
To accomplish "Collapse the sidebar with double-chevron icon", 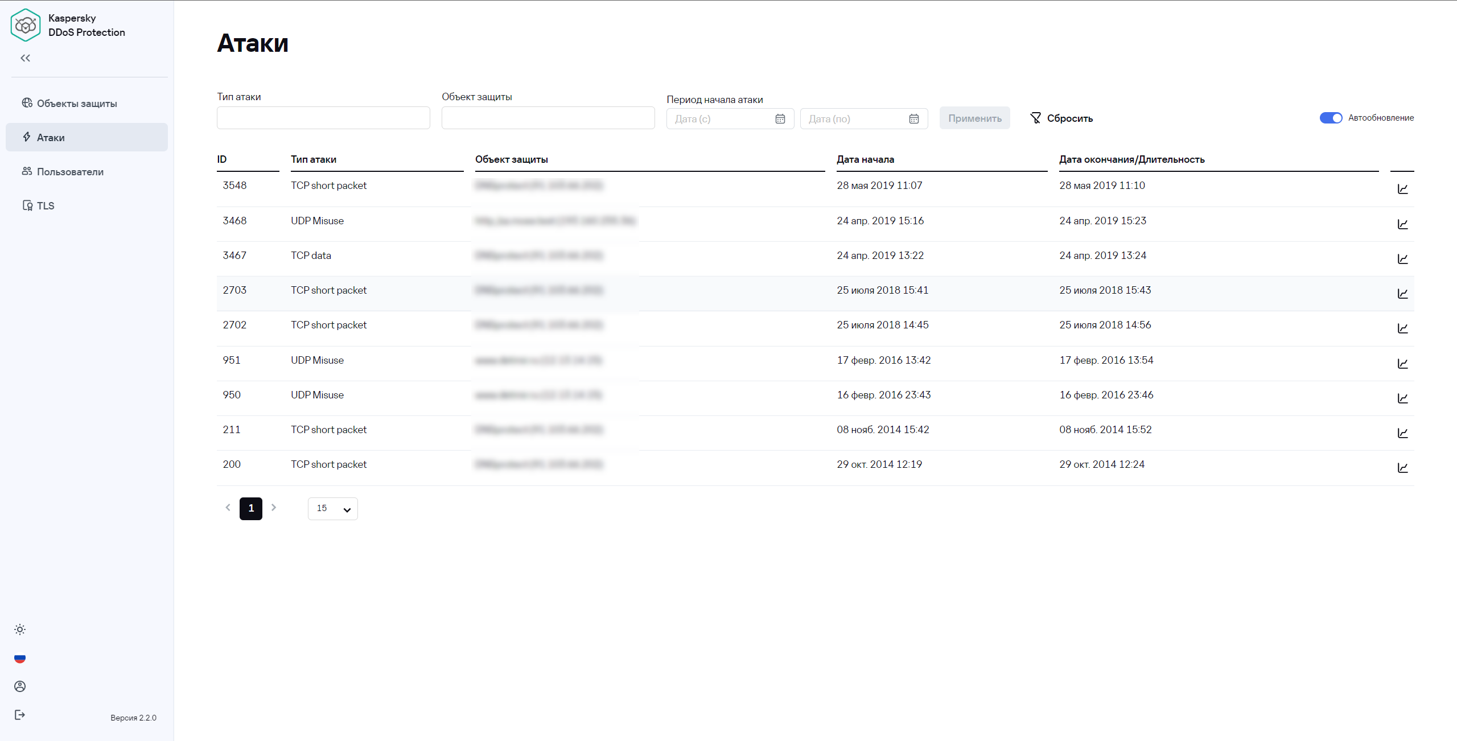I will pyautogui.click(x=25, y=58).
